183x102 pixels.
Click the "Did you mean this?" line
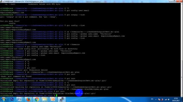point(10,21)
